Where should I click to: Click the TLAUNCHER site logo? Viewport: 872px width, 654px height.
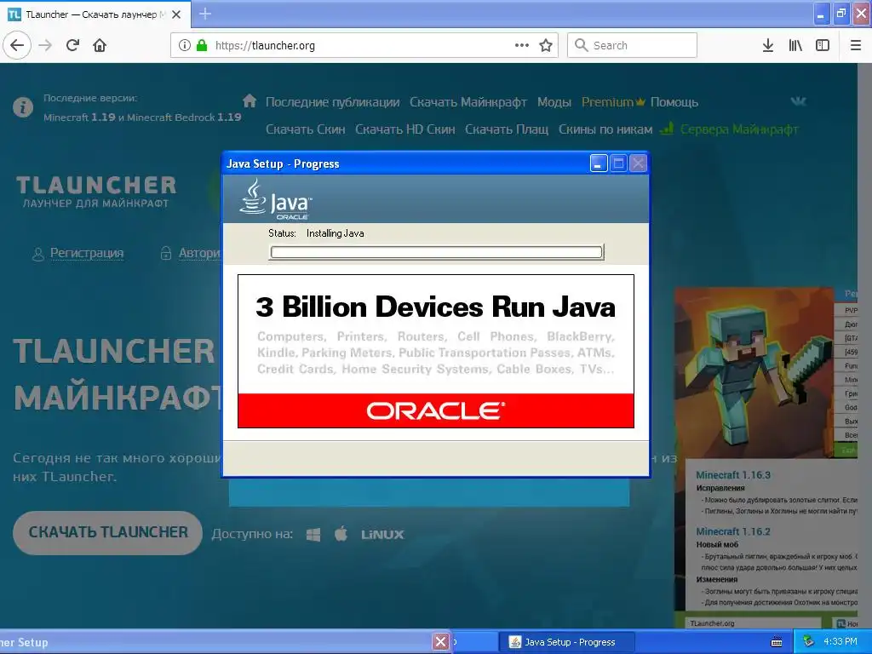(x=95, y=192)
